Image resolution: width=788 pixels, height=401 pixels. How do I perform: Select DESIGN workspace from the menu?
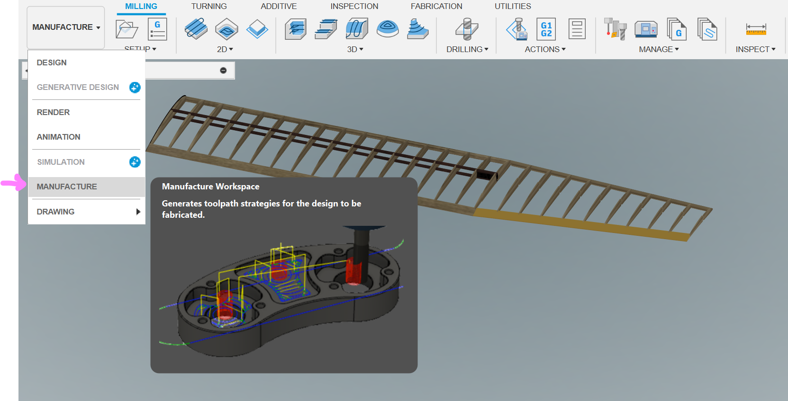point(52,62)
